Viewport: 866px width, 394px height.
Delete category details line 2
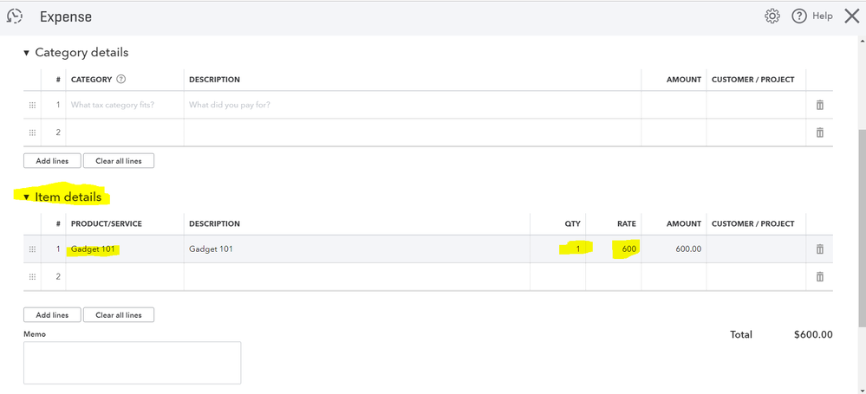click(x=819, y=132)
